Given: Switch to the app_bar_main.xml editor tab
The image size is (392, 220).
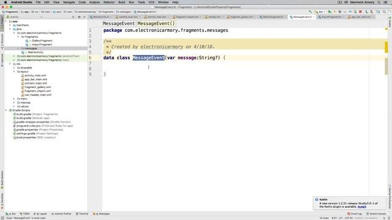Looking at the screenshot, I should point(361,17).
